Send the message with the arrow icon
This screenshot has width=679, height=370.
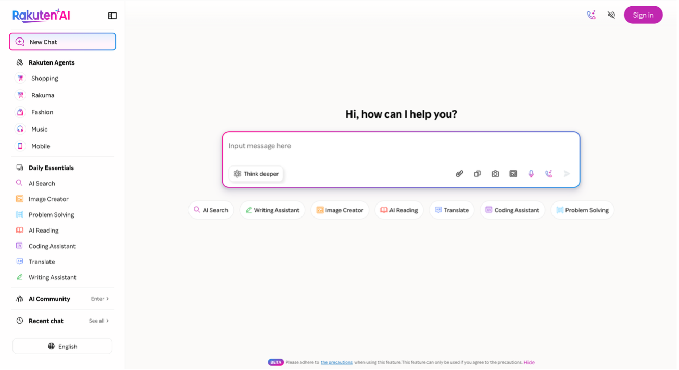[567, 174]
